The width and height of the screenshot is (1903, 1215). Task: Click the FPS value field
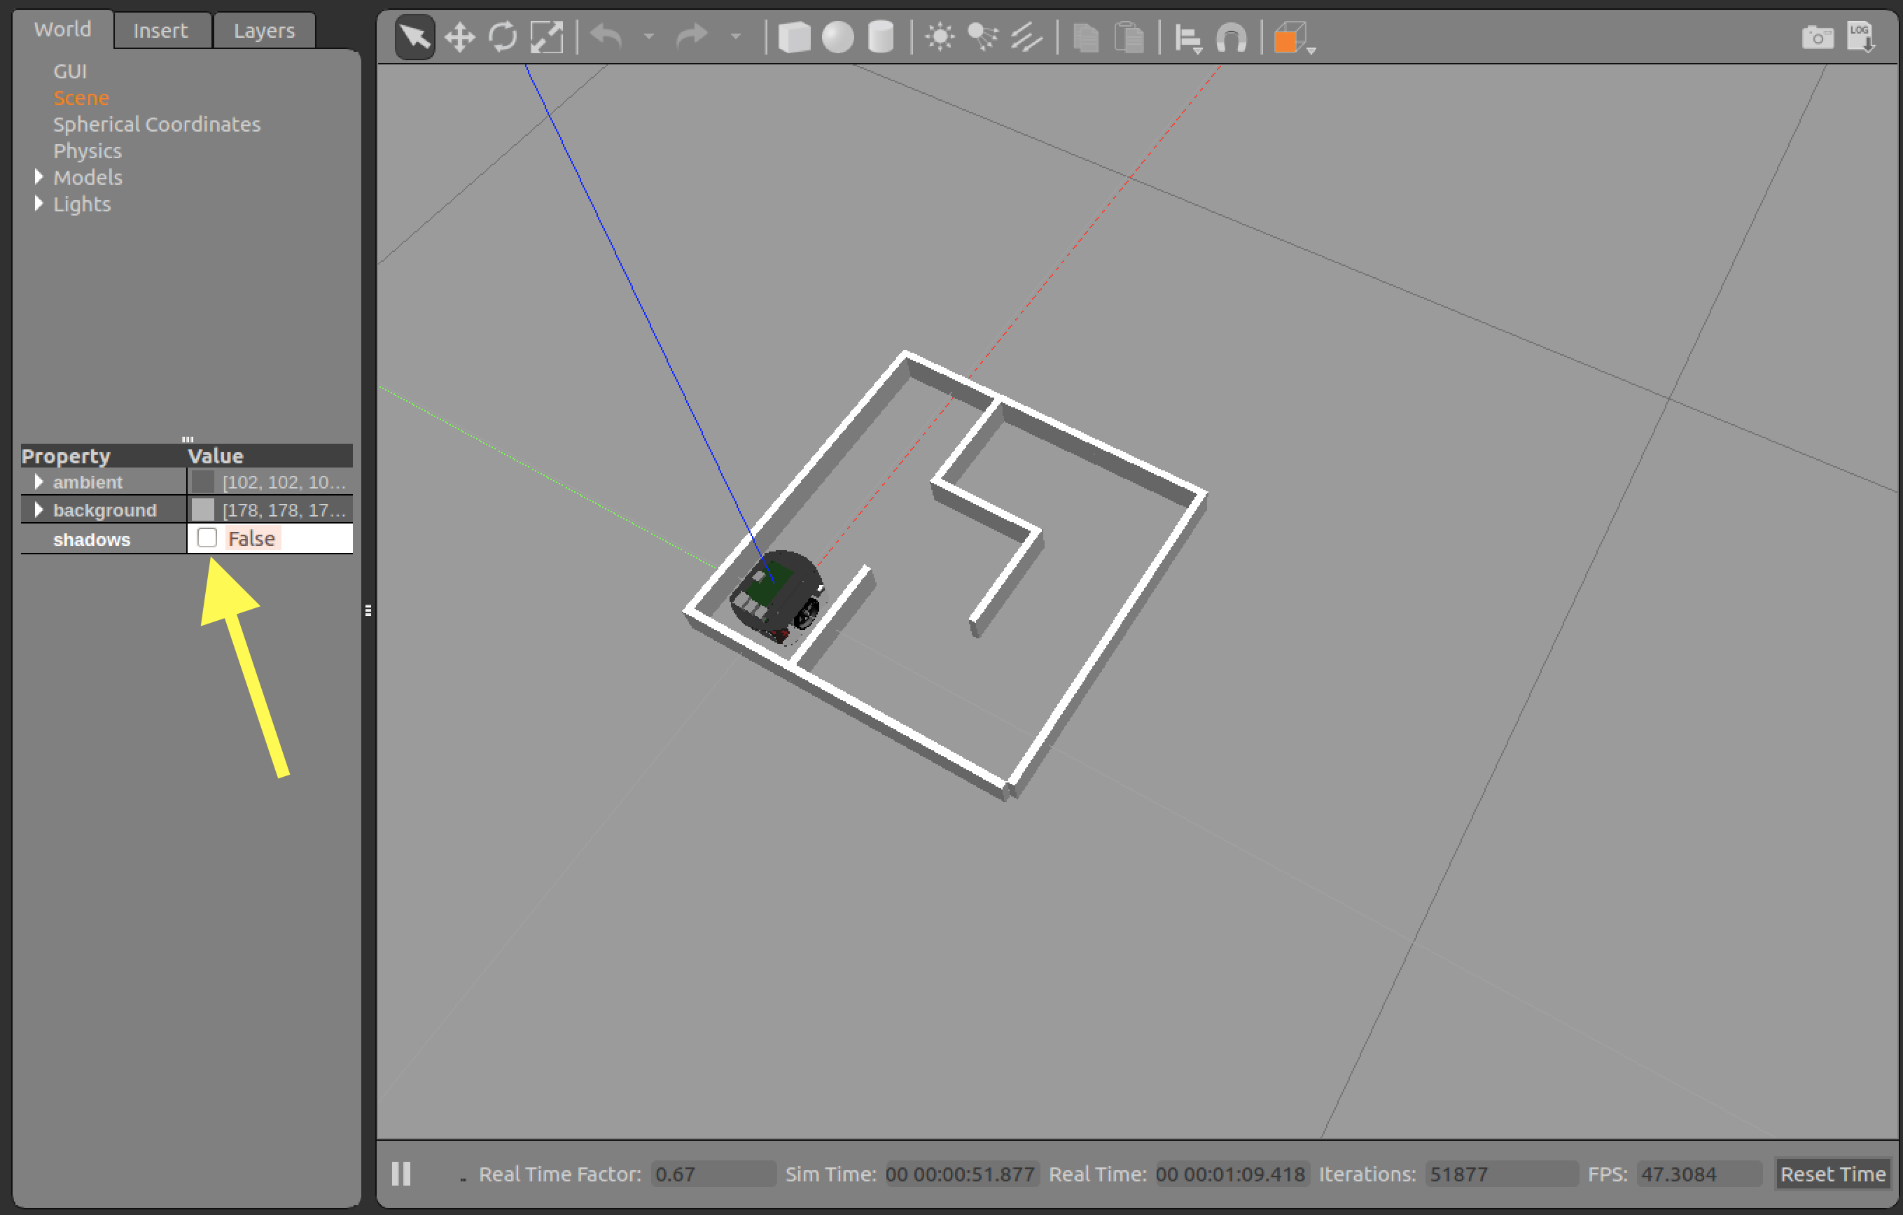(x=1699, y=1174)
